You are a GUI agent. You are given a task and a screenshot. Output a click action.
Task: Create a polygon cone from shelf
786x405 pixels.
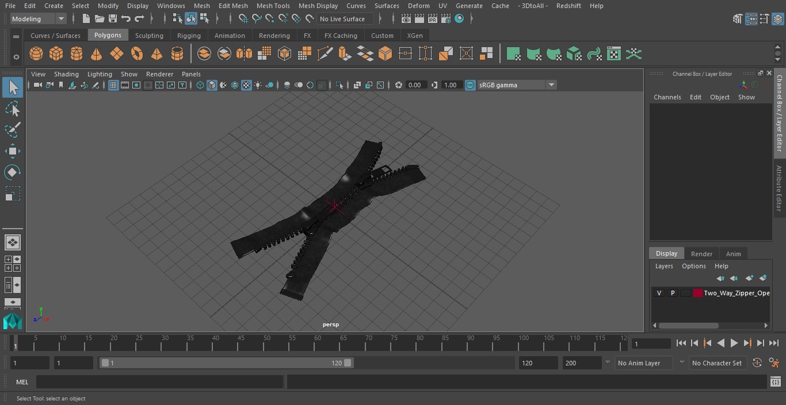97,54
